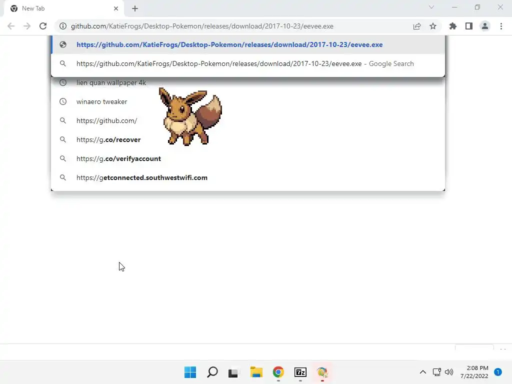The width and height of the screenshot is (512, 384).
Task: Select https://g.co/verifyaccount suggestion
Action: click(248, 158)
